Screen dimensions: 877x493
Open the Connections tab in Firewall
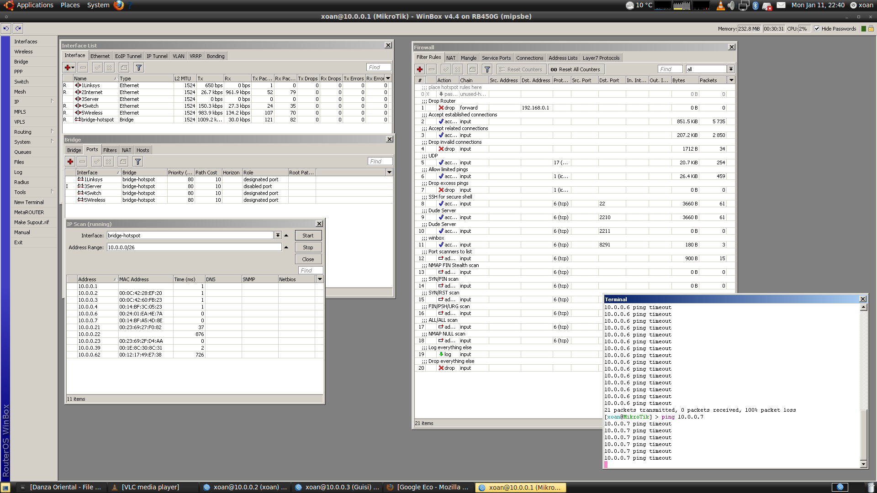pyautogui.click(x=530, y=58)
